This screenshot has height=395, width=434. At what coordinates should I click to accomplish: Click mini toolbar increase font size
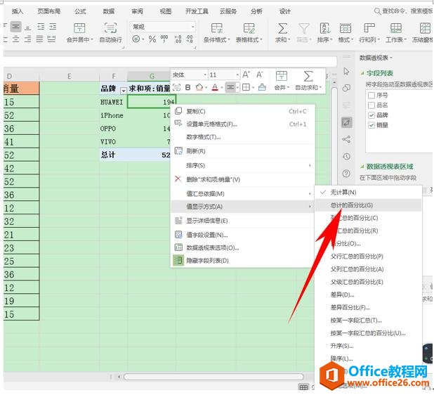pos(246,75)
